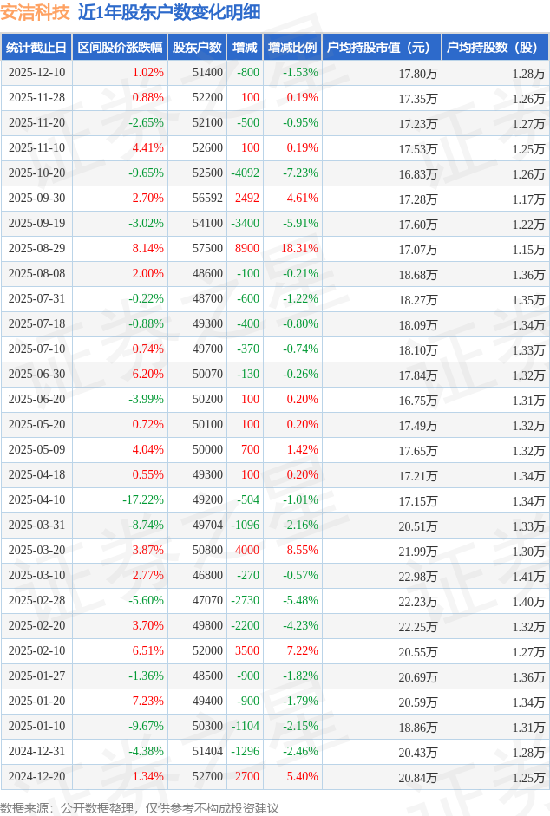Click the 2024-12-20 date cell
Viewport: 550px width, 816px height.
36,777
